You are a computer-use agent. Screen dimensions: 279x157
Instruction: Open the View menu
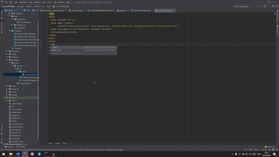(x=16, y=2)
